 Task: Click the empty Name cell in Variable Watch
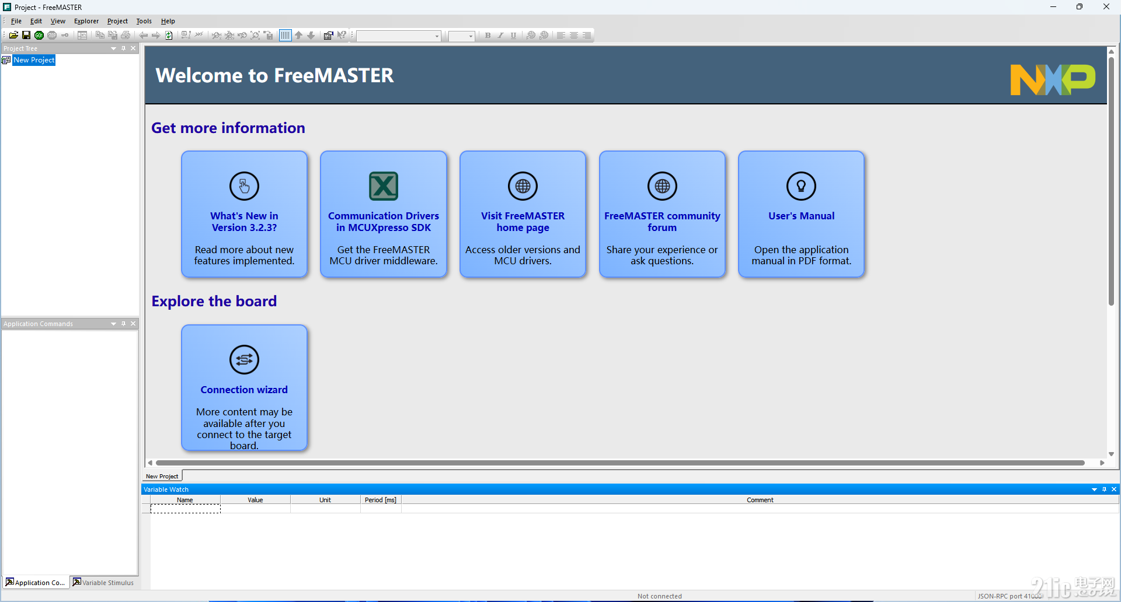pyautogui.click(x=185, y=509)
